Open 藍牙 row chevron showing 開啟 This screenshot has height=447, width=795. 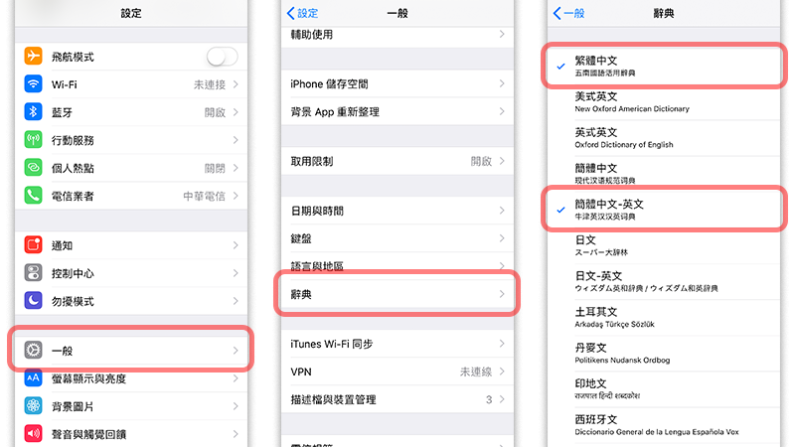click(x=236, y=112)
